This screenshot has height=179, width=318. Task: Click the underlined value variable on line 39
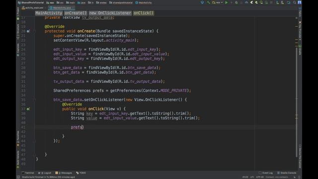click(91, 118)
